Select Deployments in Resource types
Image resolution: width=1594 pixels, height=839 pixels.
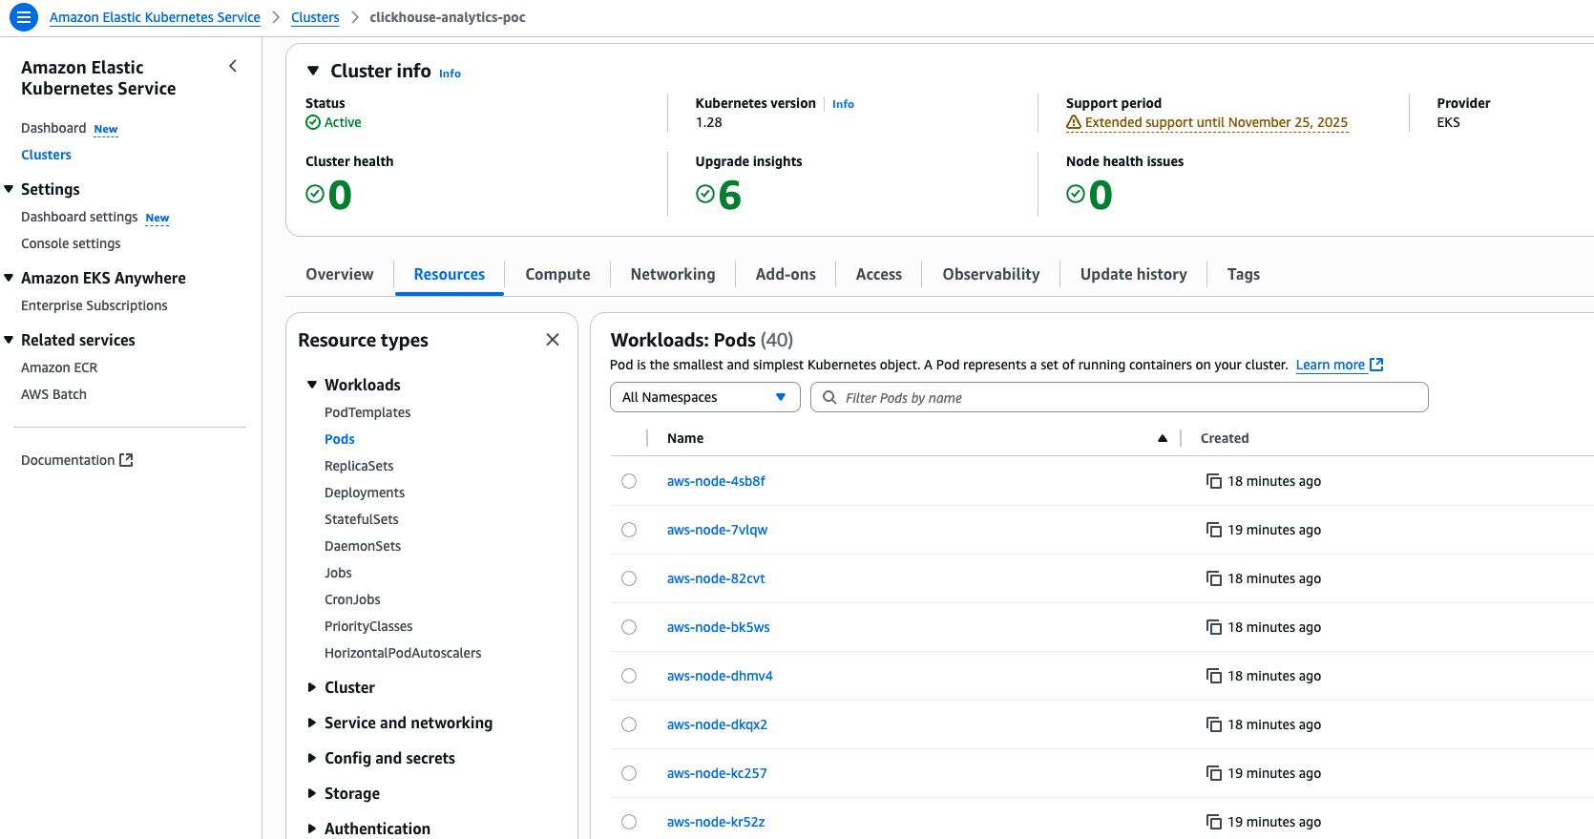pos(365,493)
